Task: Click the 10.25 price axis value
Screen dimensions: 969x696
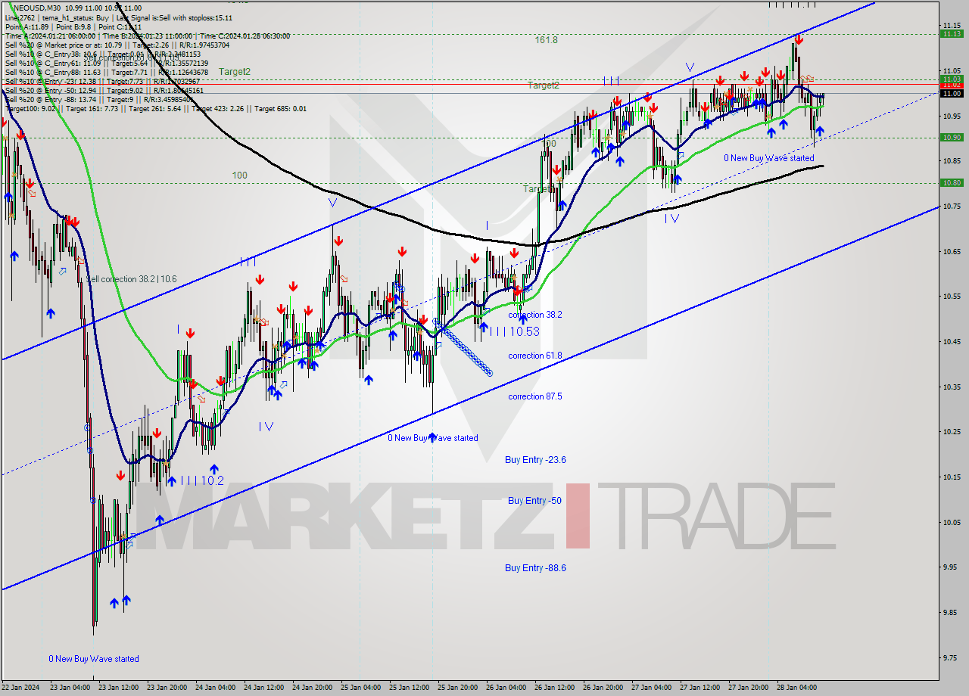Action: pyautogui.click(x=951, y=432)
